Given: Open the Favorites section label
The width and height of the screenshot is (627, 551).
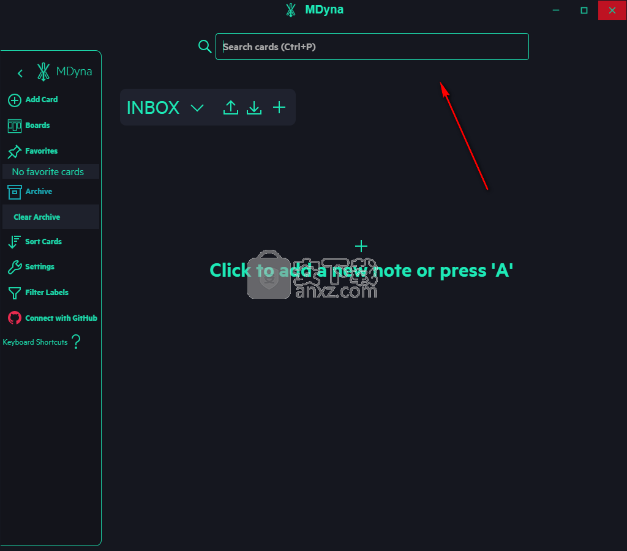Looking at the screenshot, I should (x=41, y=151).
